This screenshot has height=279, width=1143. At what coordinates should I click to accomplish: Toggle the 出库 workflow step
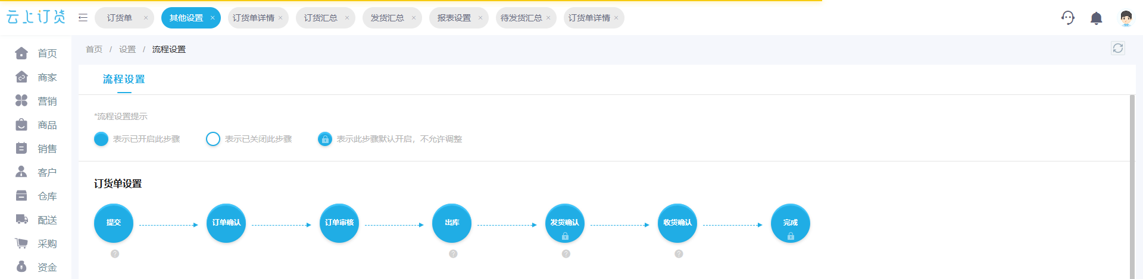tap(452, 223)
